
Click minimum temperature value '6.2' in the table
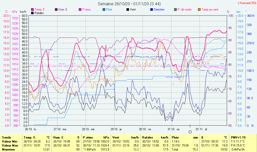click(48, 141)
